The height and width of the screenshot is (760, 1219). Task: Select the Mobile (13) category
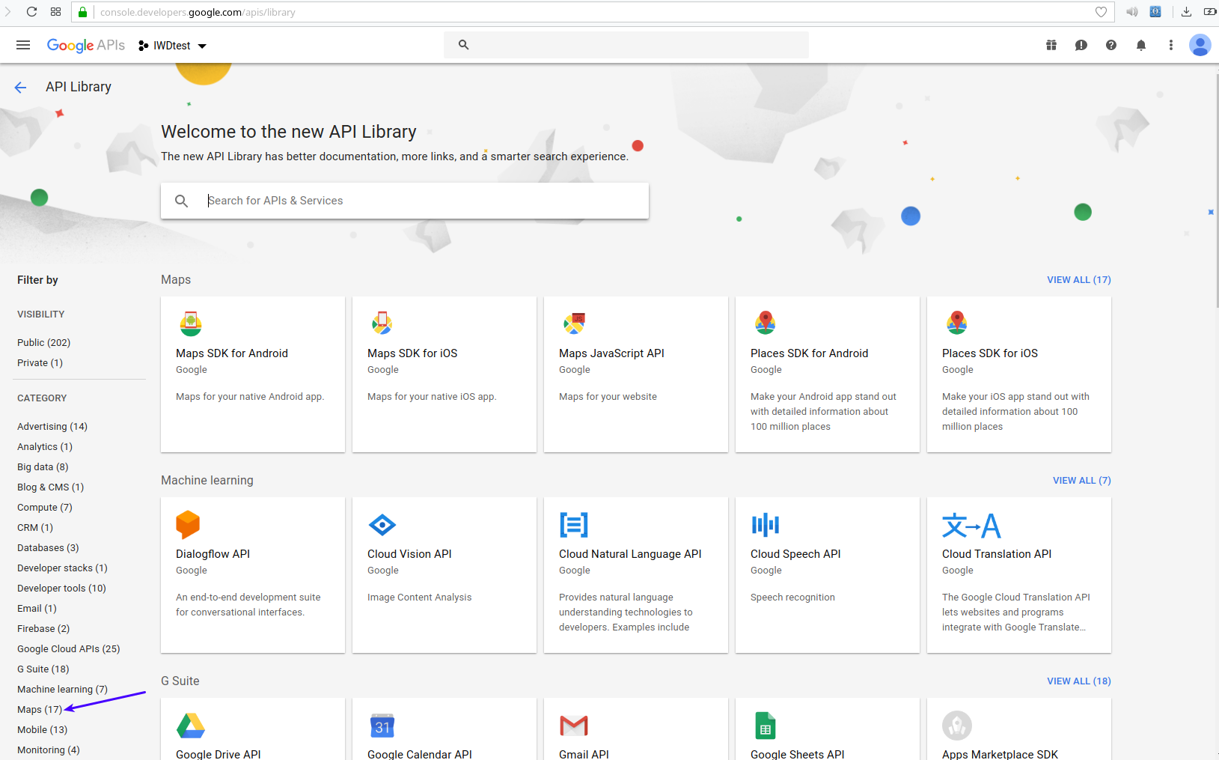pos(43,729)
